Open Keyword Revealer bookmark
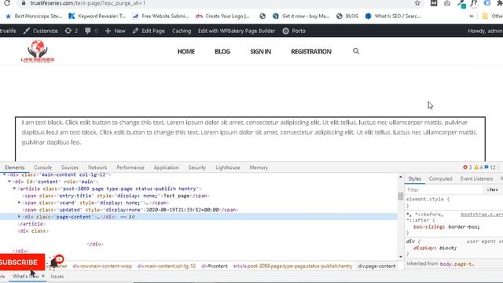This screenshot has width=503, height=283. pos(97,16)
